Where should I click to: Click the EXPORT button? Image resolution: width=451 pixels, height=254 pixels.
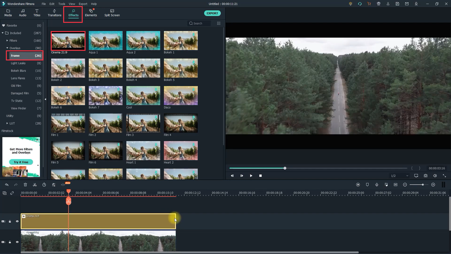(212, 13)
